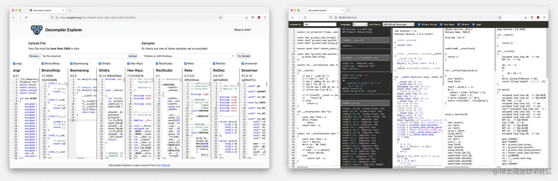Image resolution: width=558 pixels, height=181 pixels.
Task: Open tracking protection shield in dogbolt.org window
Action: 51,17
